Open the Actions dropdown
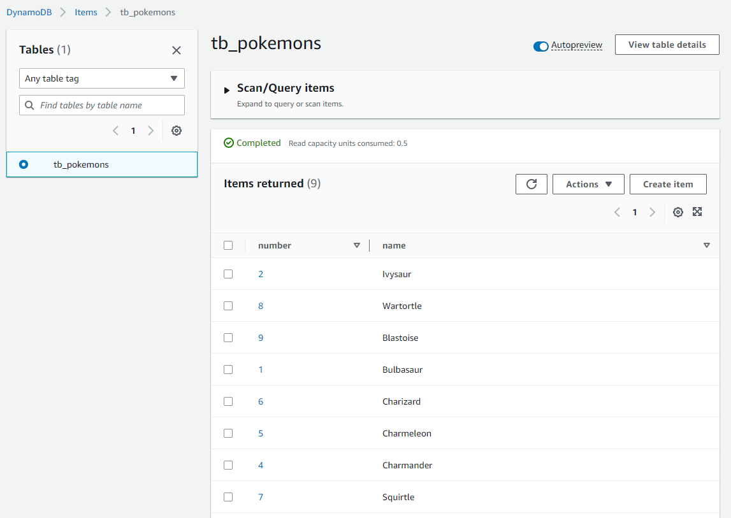 click(x=588, y=183)
